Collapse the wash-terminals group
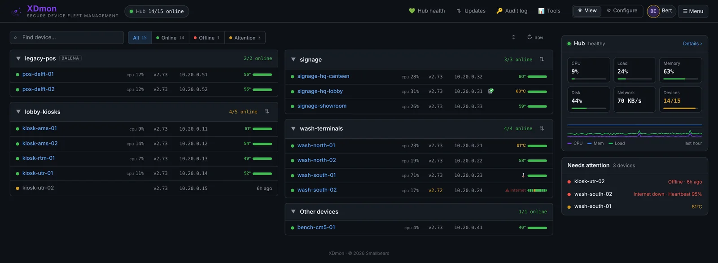Screen dimensions: 718x263 point(293,128)
